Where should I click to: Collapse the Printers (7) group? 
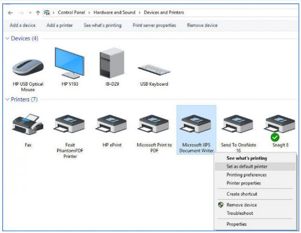[x=7, y=99]
